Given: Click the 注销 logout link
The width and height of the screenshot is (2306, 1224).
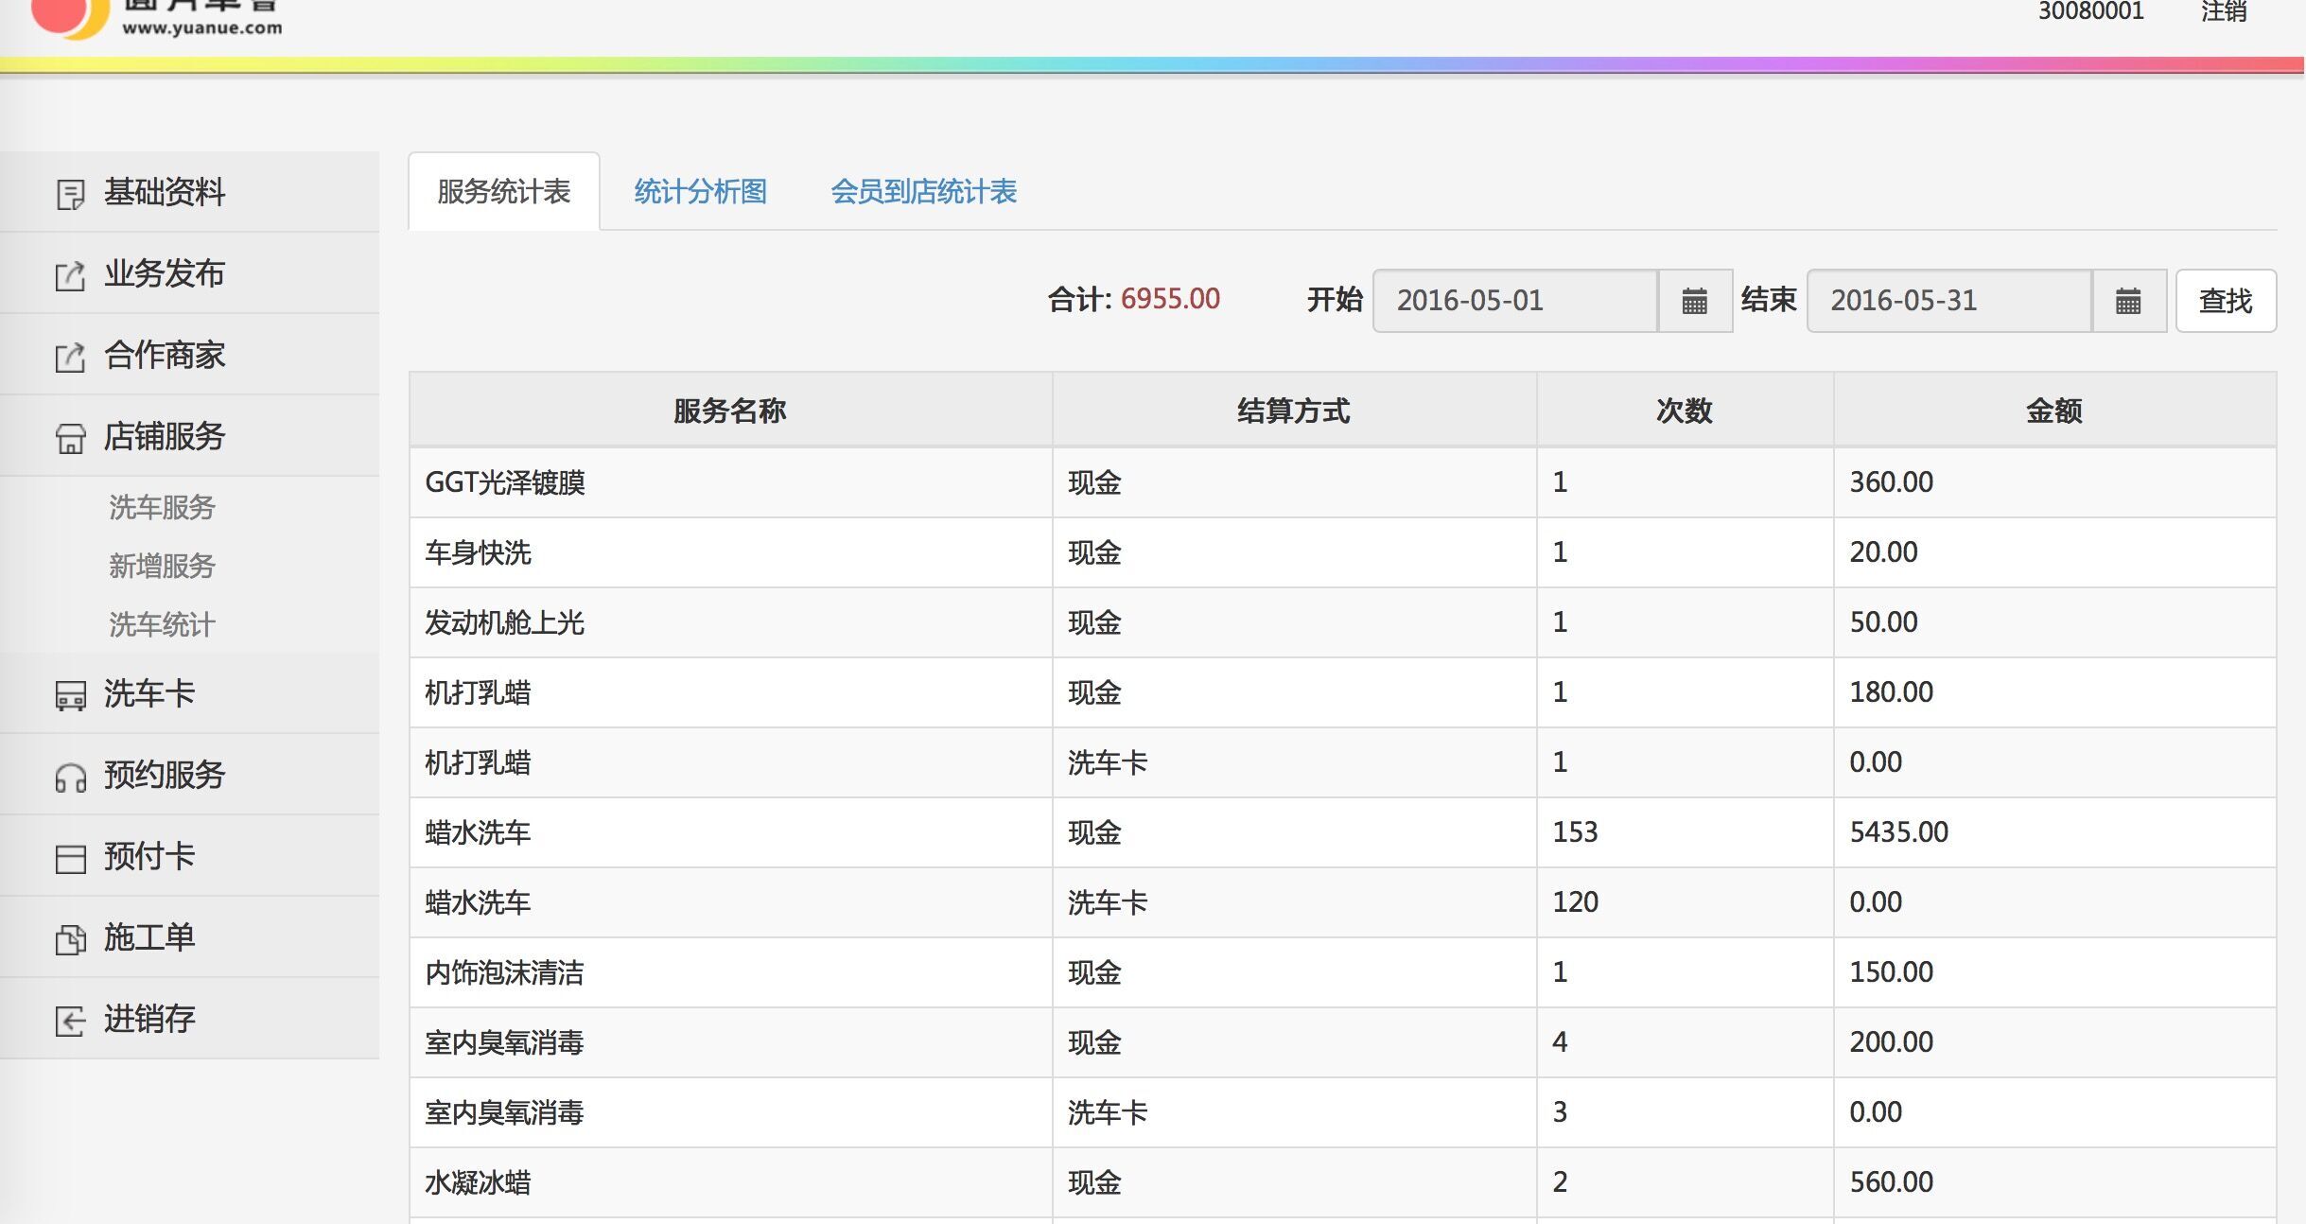Looking at the screenshot, I should [2223, 11].
